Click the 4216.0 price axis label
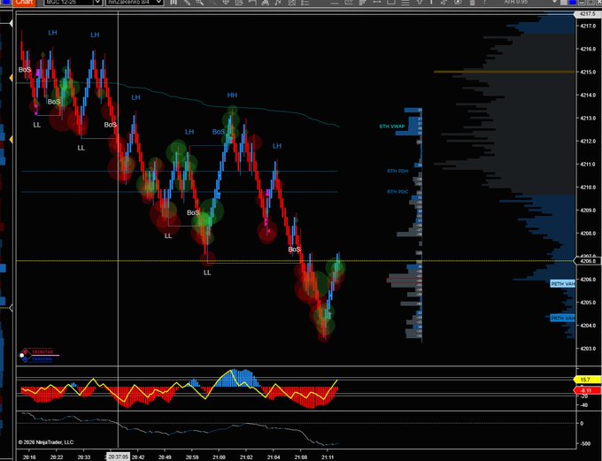The width and height of the screenshot is (602, 461). 588,49
